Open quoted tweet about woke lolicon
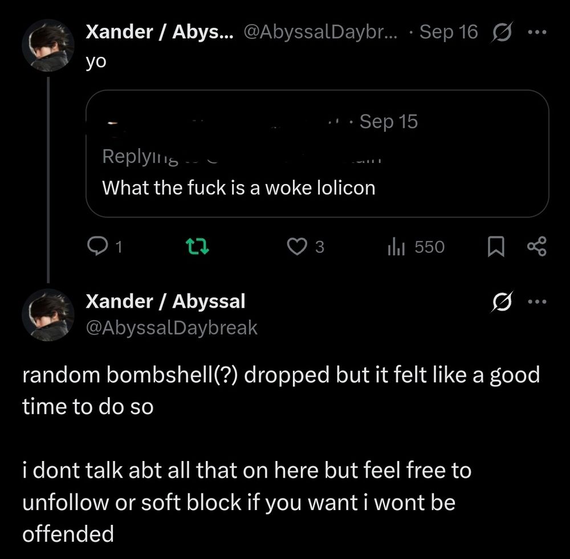 [317, 187]
